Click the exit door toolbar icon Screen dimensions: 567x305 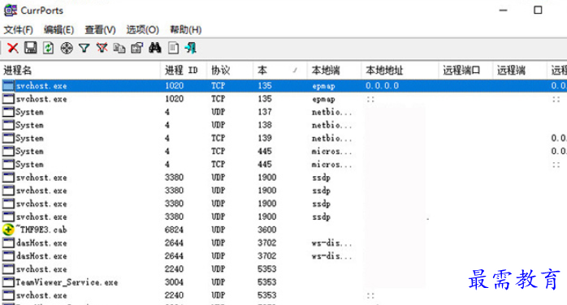191,48
